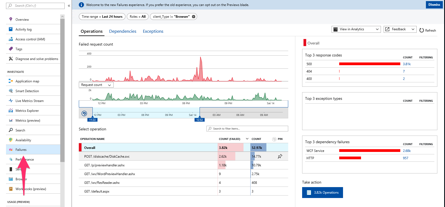Open the Feedback dropdown

tap(400, 29)
